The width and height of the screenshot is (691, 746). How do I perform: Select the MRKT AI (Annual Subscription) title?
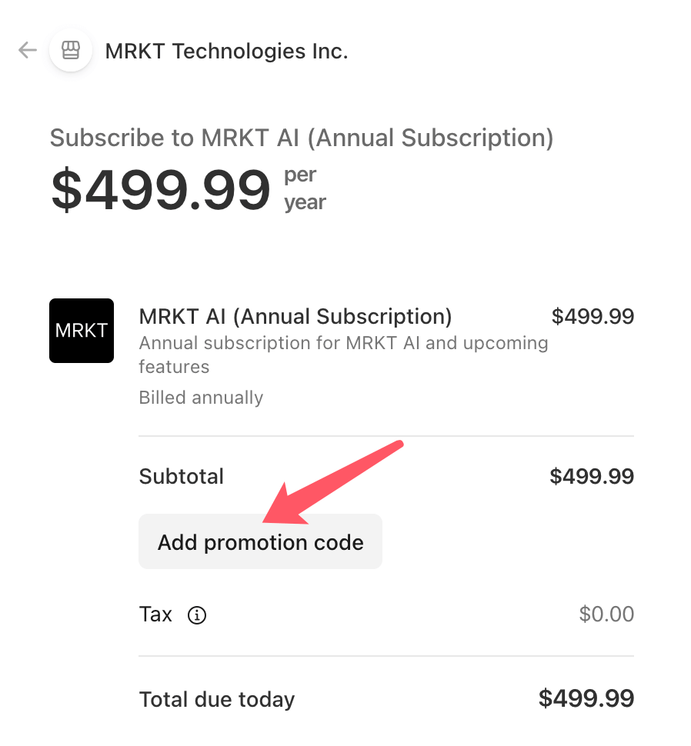click(295, 316)
